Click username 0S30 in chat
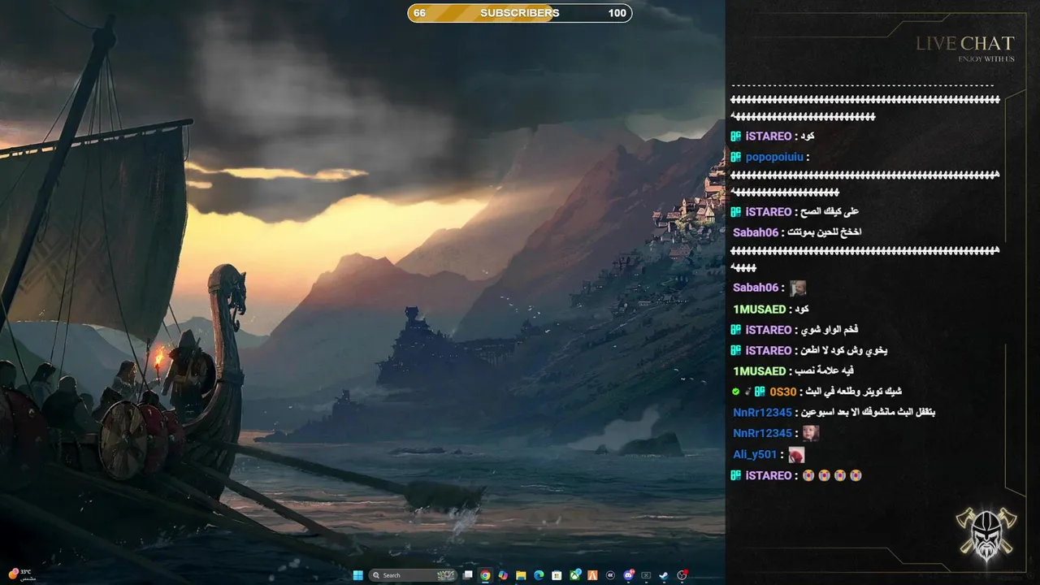The image size is (1040, 585). tap(783, 392)
